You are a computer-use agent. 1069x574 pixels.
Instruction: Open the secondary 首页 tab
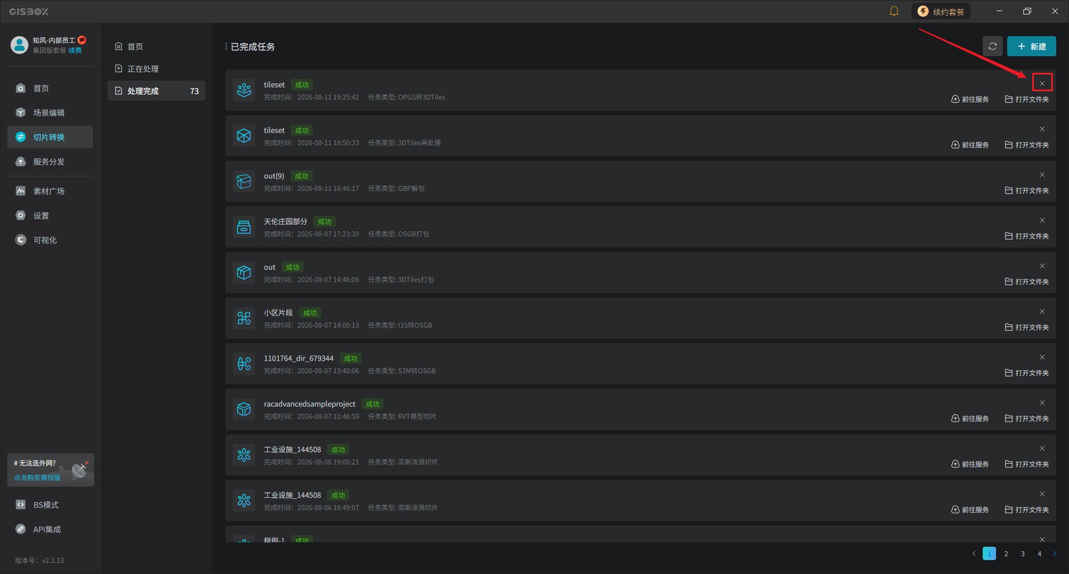tap(156, 46)
